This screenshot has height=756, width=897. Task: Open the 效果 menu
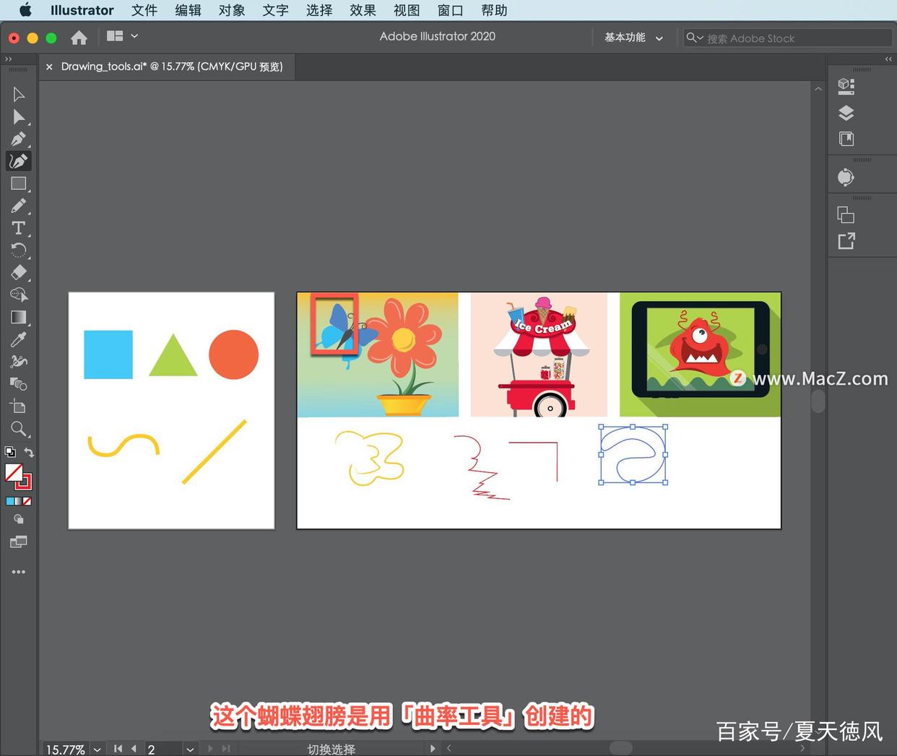(x=363, y=10)
